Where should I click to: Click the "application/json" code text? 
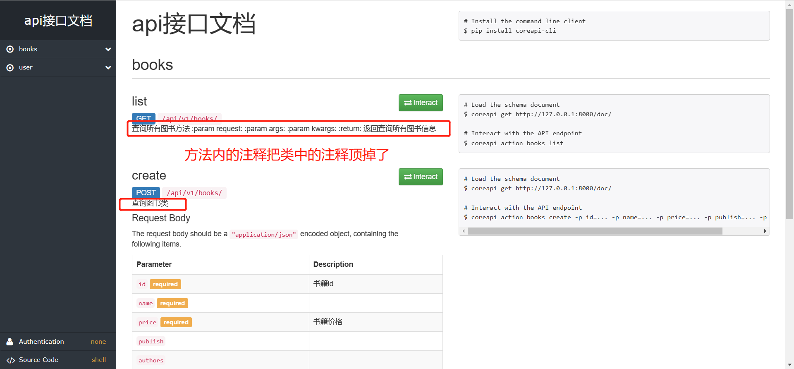click(264, 235)
